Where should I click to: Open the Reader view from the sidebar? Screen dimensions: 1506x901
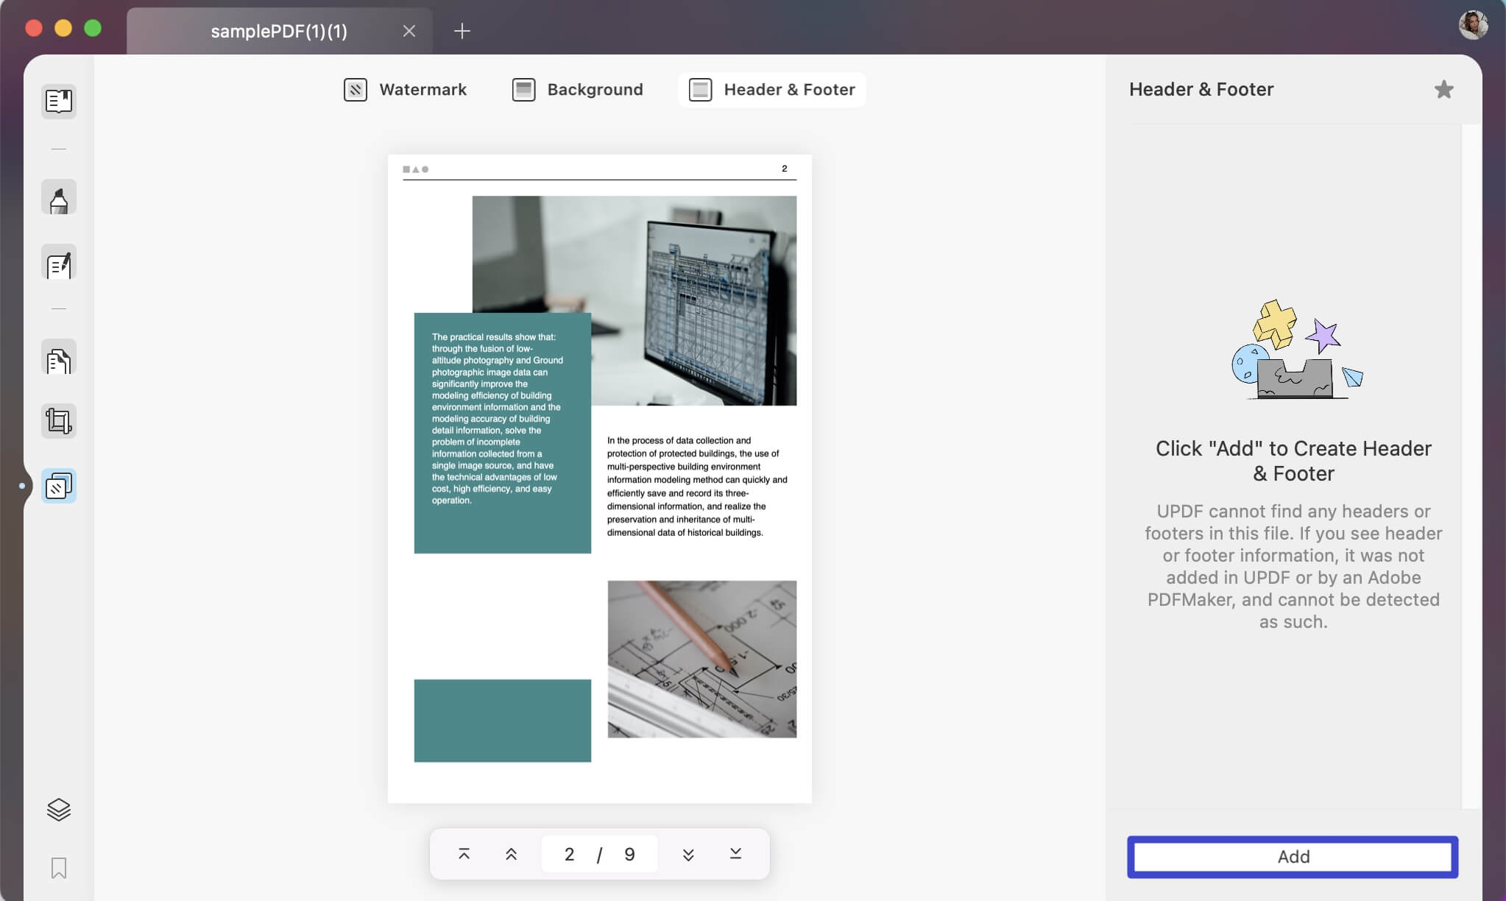point(59,102)
